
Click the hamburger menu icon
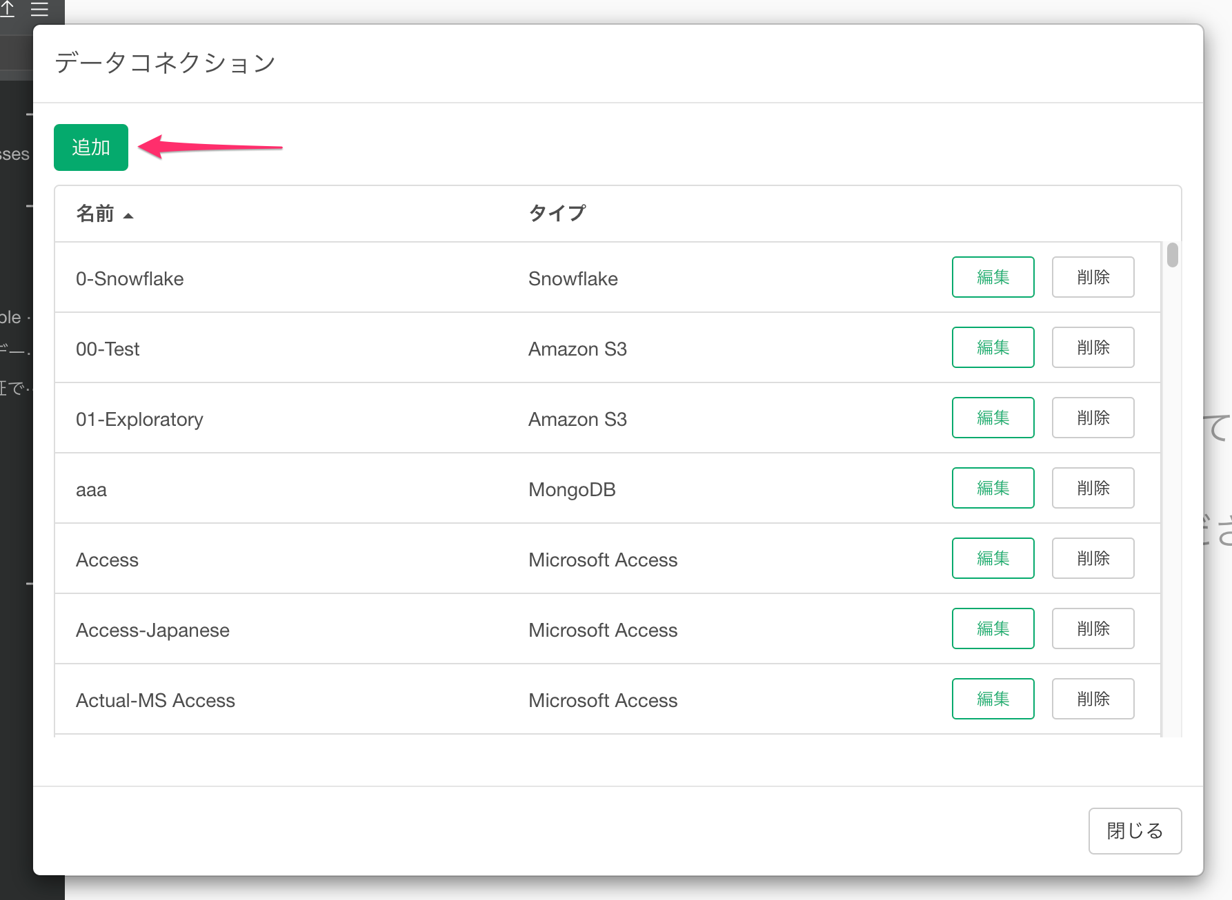pyautogui.click(x=40, y=9)
